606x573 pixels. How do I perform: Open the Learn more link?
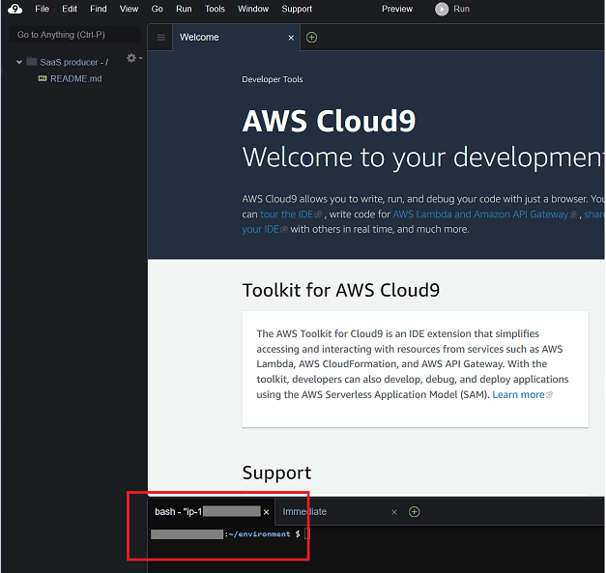point(518,394)
